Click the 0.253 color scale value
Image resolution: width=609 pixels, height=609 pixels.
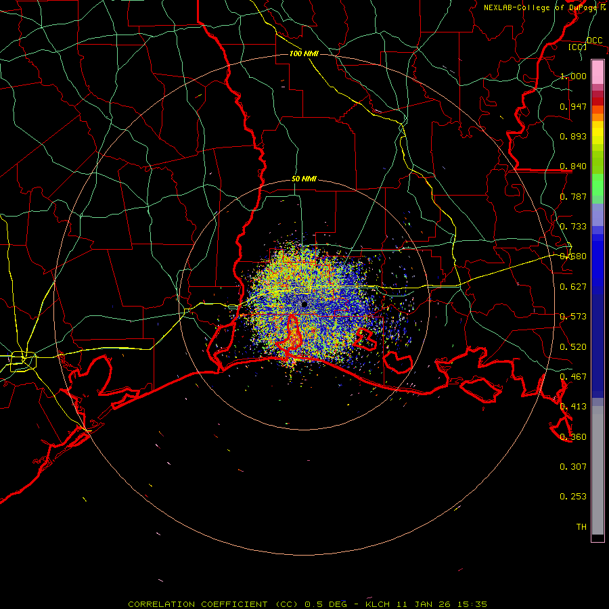[573, 497]
